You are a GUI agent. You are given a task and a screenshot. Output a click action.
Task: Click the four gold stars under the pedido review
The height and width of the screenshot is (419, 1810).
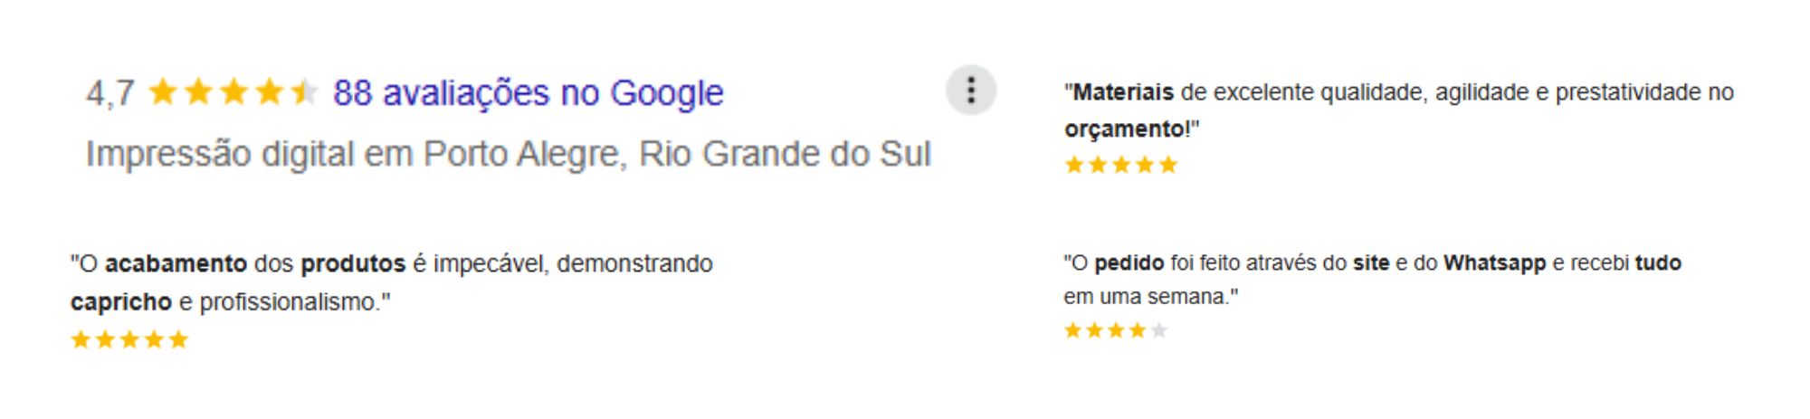coord(1104,331)
